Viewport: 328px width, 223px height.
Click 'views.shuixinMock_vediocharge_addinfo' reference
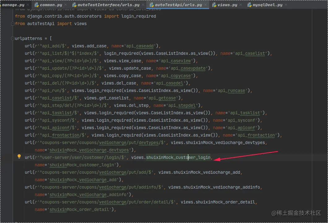(214, 187)
